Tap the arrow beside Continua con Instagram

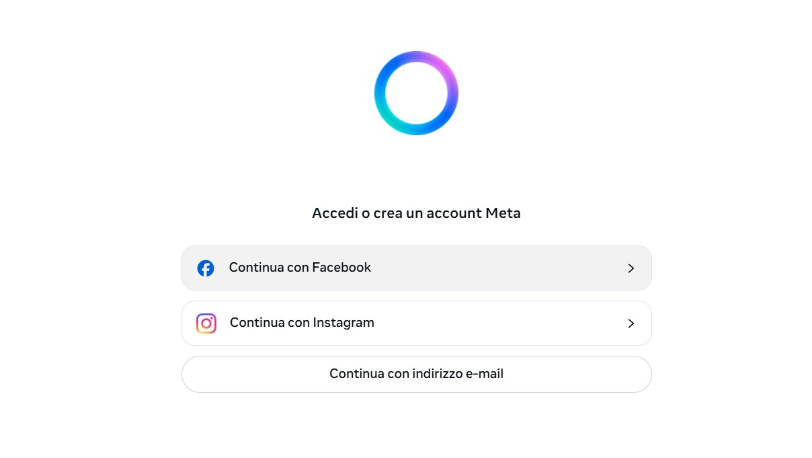(x=631, y=323)
